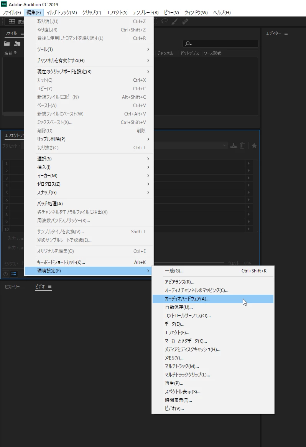
Task: Expand the 選択(S) submenu
Action: [x=89, y=159]
